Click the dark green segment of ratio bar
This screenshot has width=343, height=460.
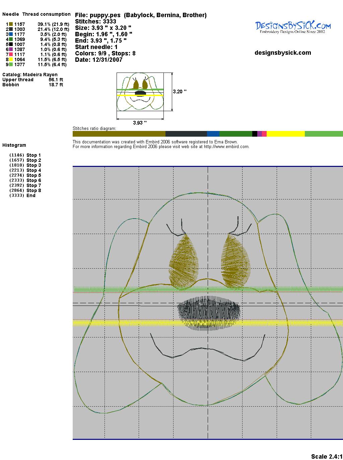[235, 134]
